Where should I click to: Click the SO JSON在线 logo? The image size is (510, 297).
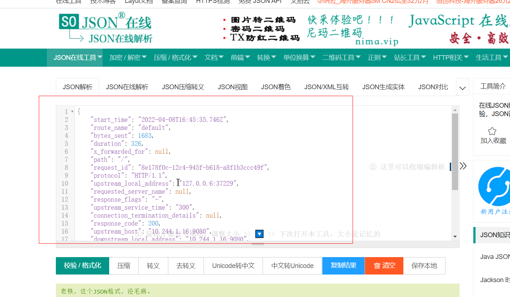[106, 28]
